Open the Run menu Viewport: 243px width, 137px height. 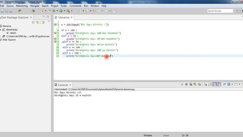[86, 6]
